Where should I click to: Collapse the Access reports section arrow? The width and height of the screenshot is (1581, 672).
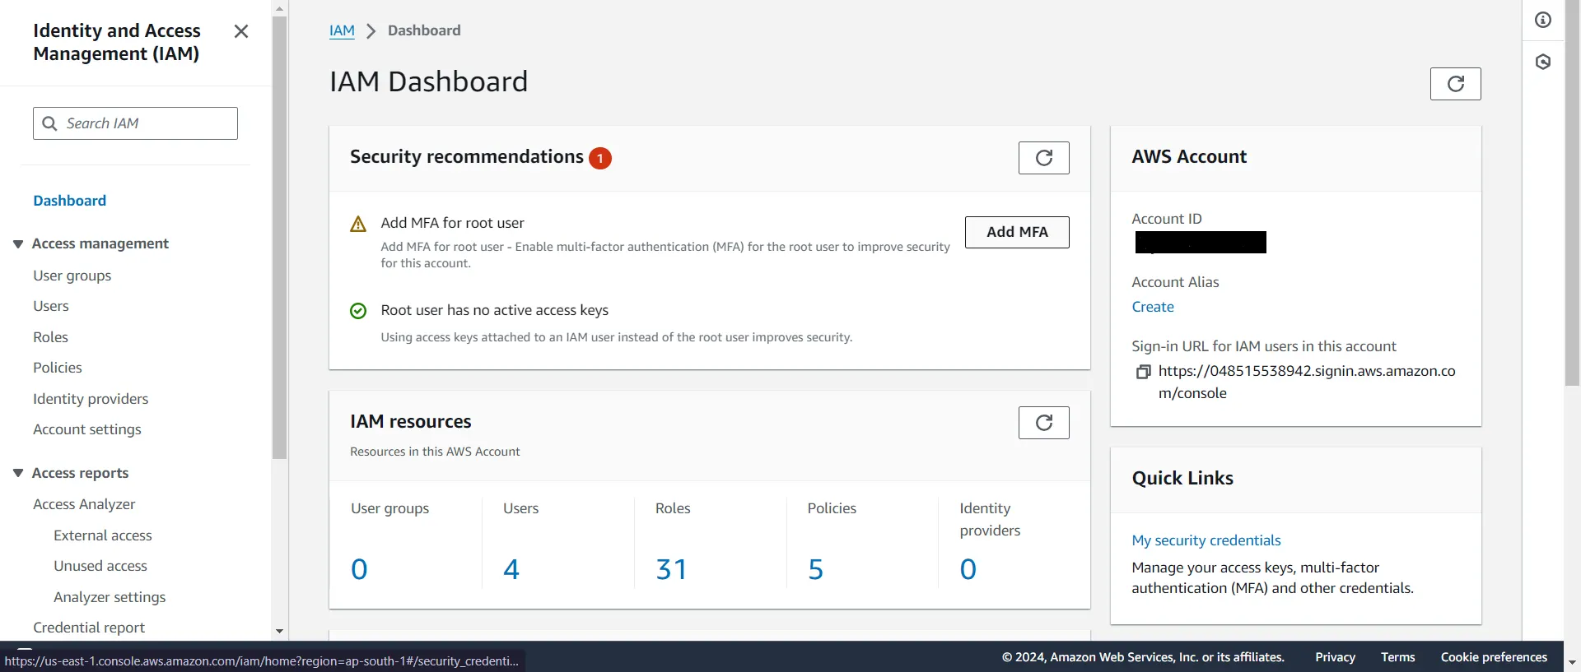click(x=18, y=473)
